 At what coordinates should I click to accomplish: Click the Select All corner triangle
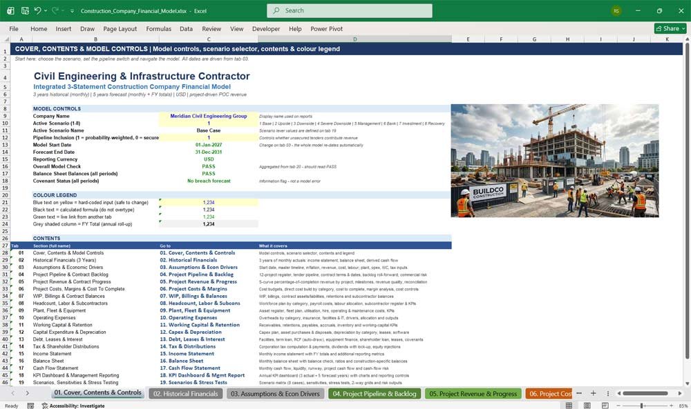(6, 39)
